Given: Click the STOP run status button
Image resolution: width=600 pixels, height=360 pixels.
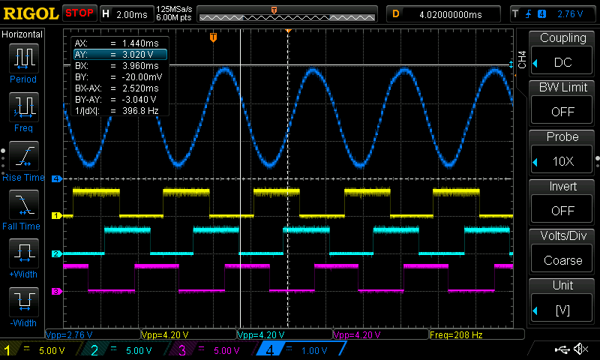Looking at the screenshot, I should [79, 13].
